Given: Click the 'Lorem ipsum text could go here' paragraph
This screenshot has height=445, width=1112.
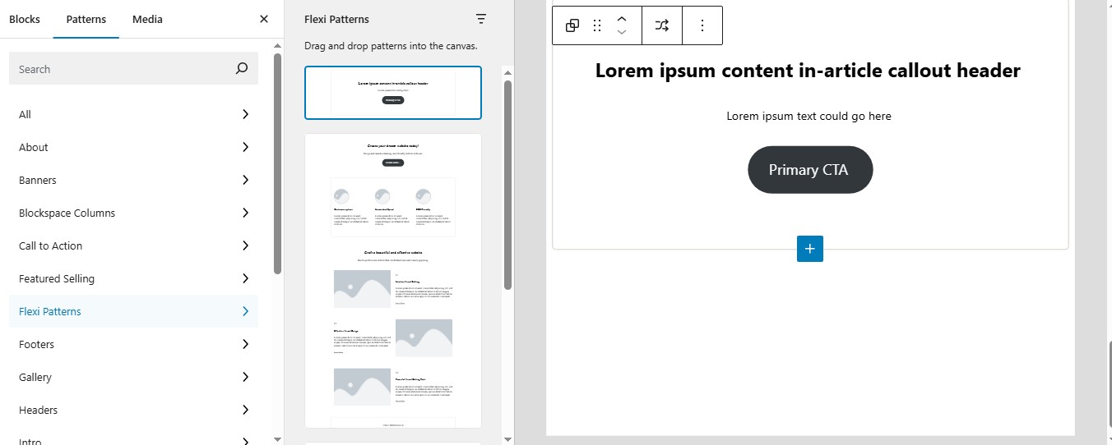Looking at the screenshot, I should click(809, 116).
